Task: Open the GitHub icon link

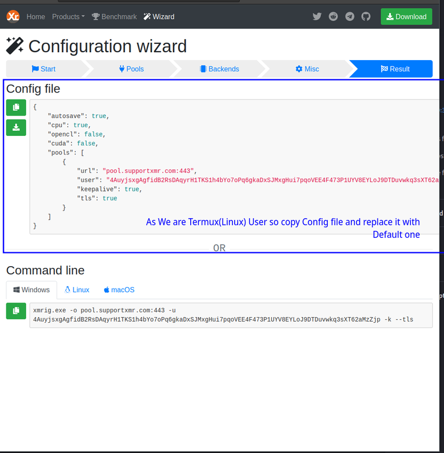Action: [366, 17]
